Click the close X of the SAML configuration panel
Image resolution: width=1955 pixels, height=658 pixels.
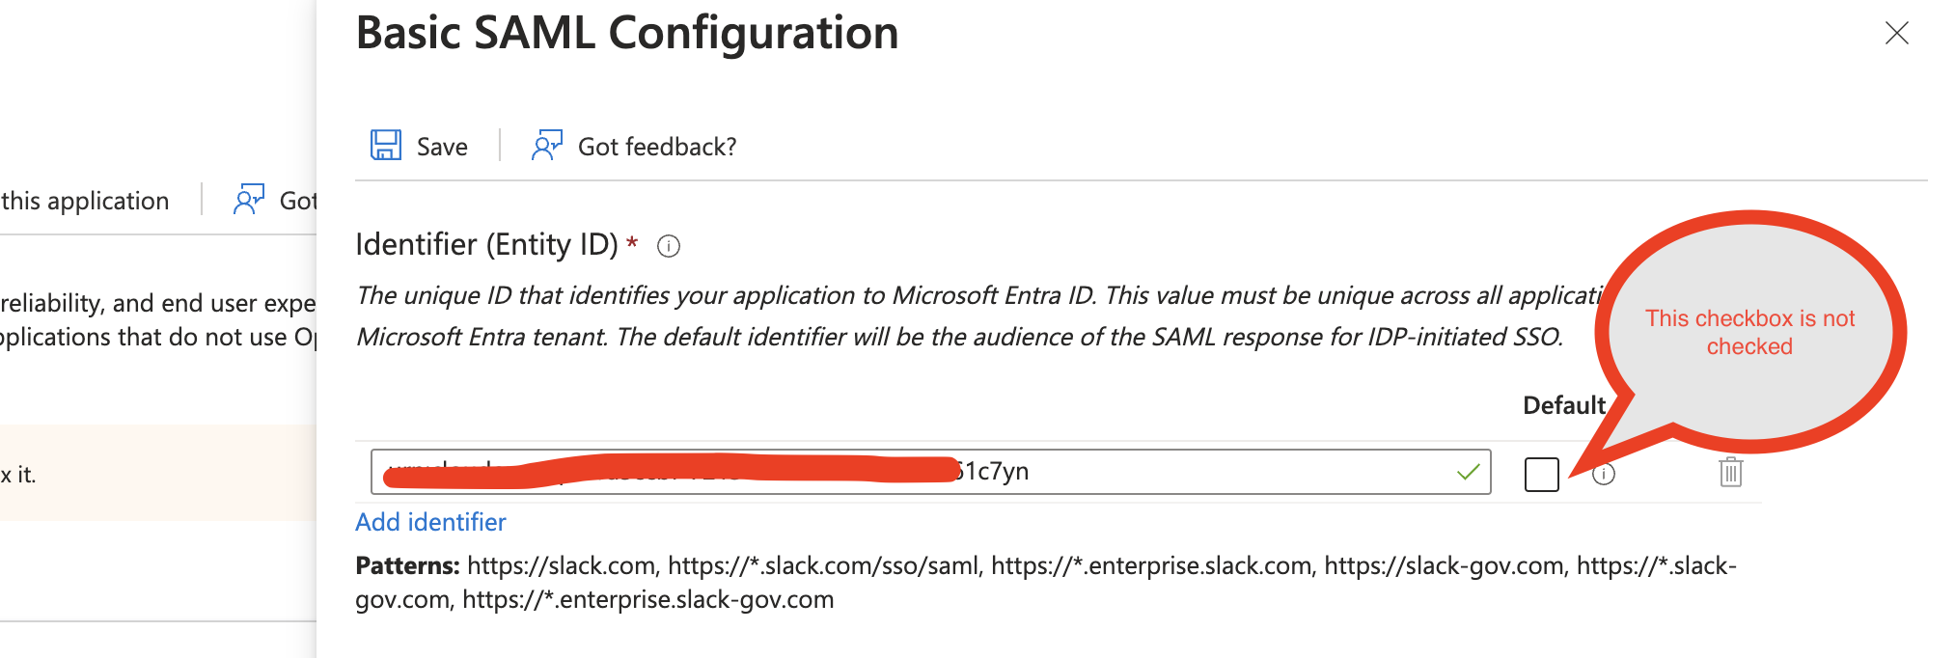(x=1897, y=33)
